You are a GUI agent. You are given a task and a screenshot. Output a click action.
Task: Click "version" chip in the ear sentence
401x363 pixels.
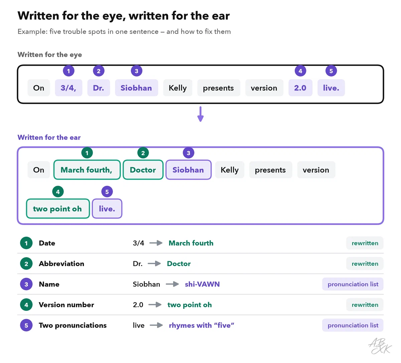pos(316,170)
